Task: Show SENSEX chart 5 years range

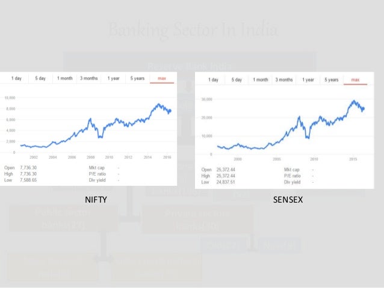Action: (x=332, y=80)
